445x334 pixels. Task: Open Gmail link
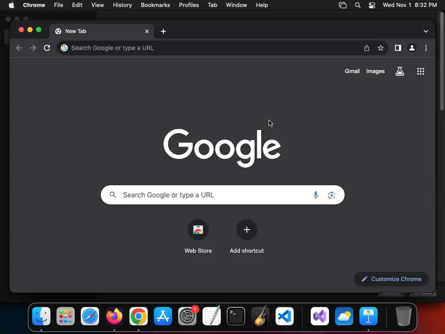tap(352, 71)
